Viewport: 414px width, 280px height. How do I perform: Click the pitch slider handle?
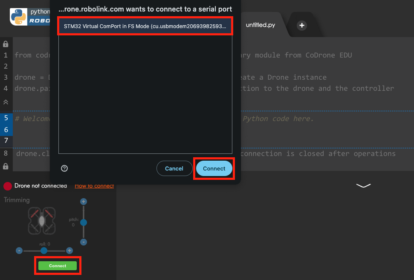pyautogui.click(x=84, y=222)
